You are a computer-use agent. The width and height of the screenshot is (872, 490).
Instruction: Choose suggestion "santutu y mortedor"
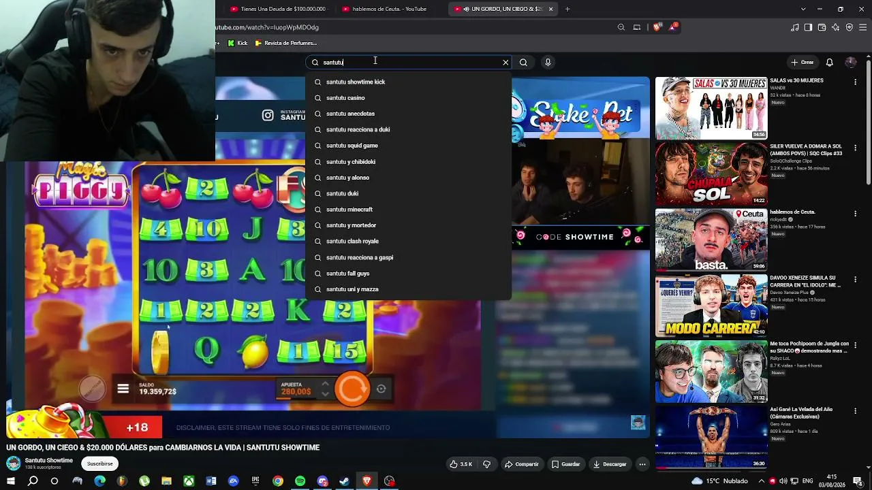pyautogui.click(x=409, y=225)
